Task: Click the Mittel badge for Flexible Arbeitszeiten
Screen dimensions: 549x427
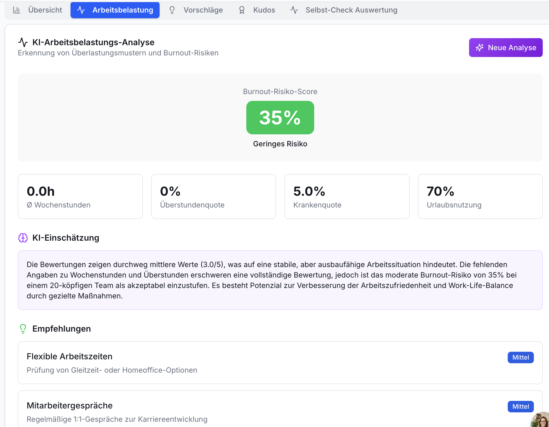Action: pyautogui.click(x=521, y=357)
